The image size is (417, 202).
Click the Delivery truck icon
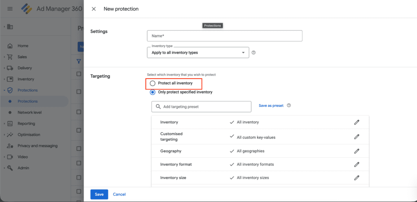pyautogui.click(x=10, y=68)
